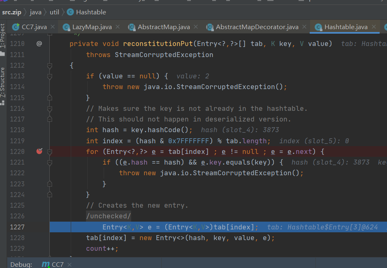387x268 pixels.
Task: Navigate to the util breadcrumb
Action: click(x=54, y=12)
